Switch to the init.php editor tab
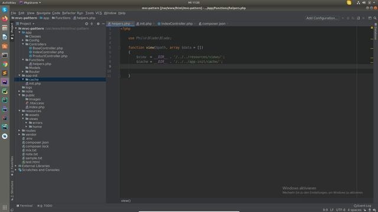The width and height of the screenshot is (378, 212). (x=144, y=24)
